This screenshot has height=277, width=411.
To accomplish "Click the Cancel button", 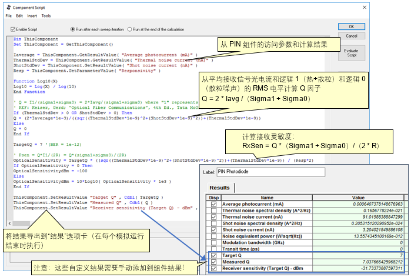I will tap(352, 36).
